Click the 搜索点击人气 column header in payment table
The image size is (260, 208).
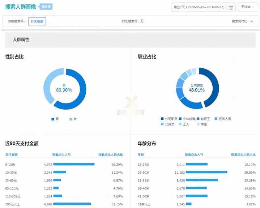pyautogui.click(x=61, y=154)
